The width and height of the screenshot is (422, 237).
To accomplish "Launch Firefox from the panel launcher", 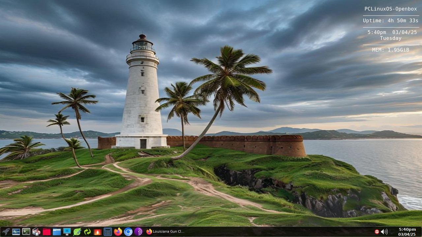I will tap(118, 232).
